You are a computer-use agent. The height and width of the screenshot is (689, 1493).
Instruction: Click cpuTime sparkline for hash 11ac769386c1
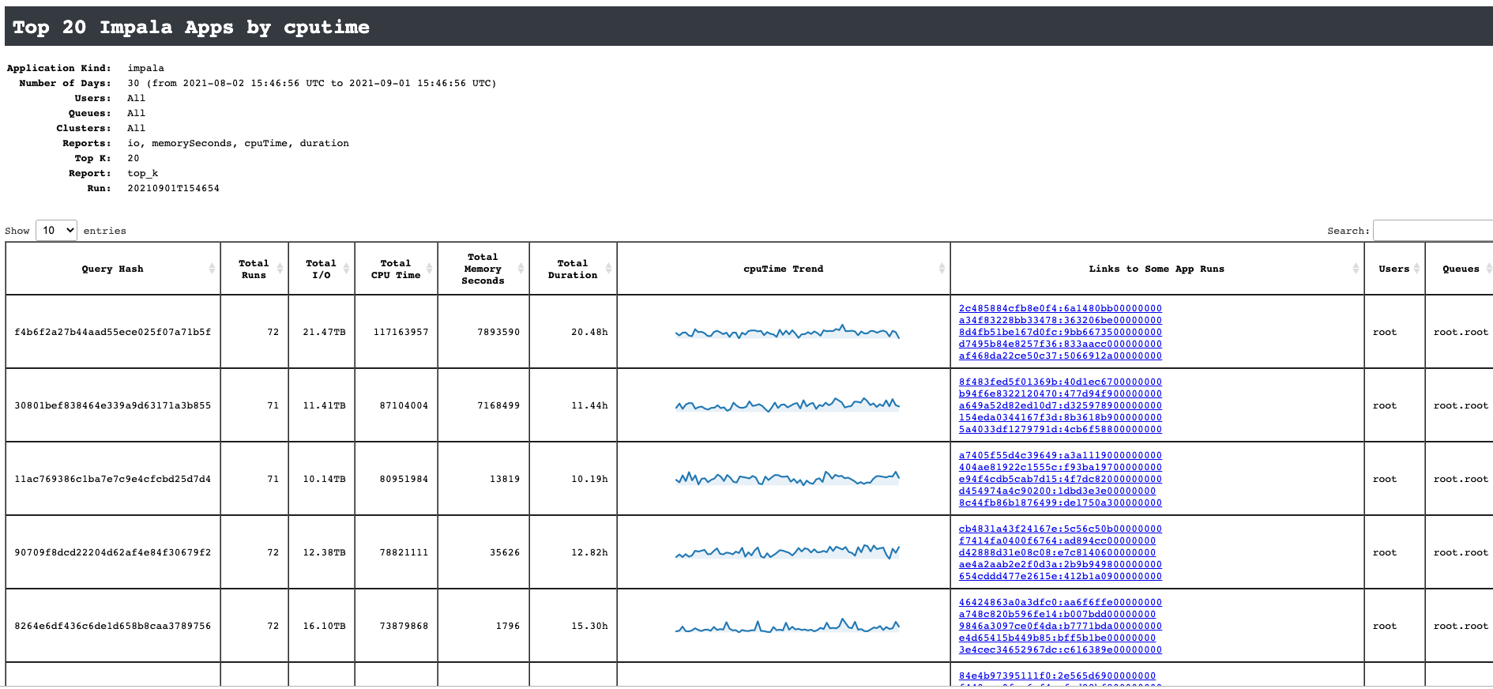point(788,478)
